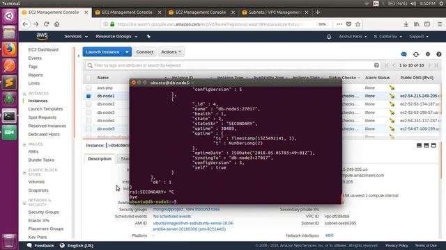Open the view inbound rules link
This screenshot has width=446, height=250.
pos(203,209)
